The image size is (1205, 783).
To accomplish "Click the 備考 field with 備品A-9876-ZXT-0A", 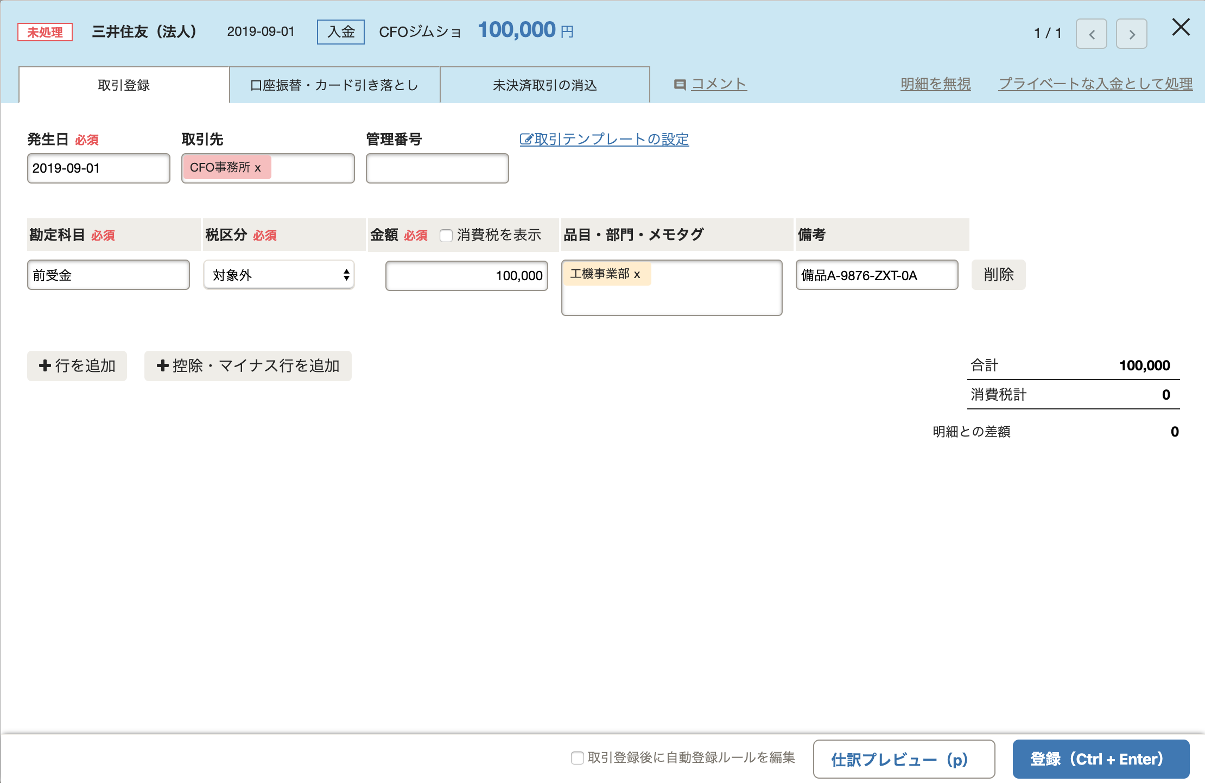I will tap(877, 275).
